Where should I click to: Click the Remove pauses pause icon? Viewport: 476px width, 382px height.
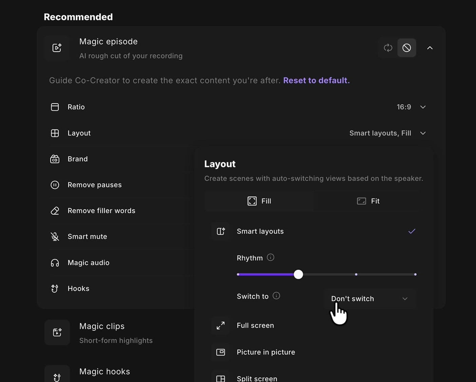[x=55, y=185]
